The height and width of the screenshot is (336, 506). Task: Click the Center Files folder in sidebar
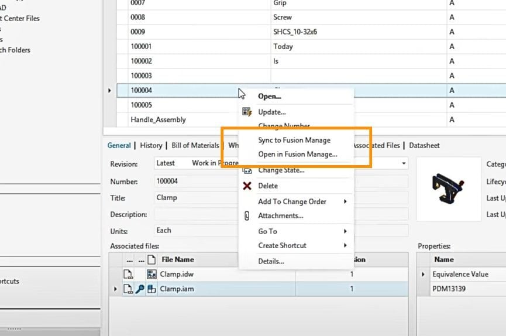(20, 18)
